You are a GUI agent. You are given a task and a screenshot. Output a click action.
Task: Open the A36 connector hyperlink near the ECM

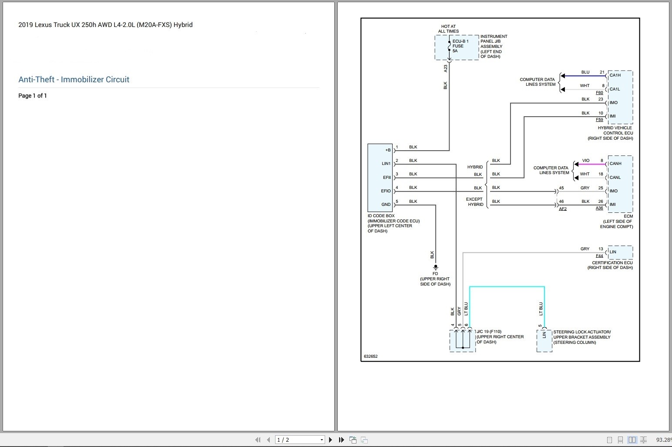[599, 208]
